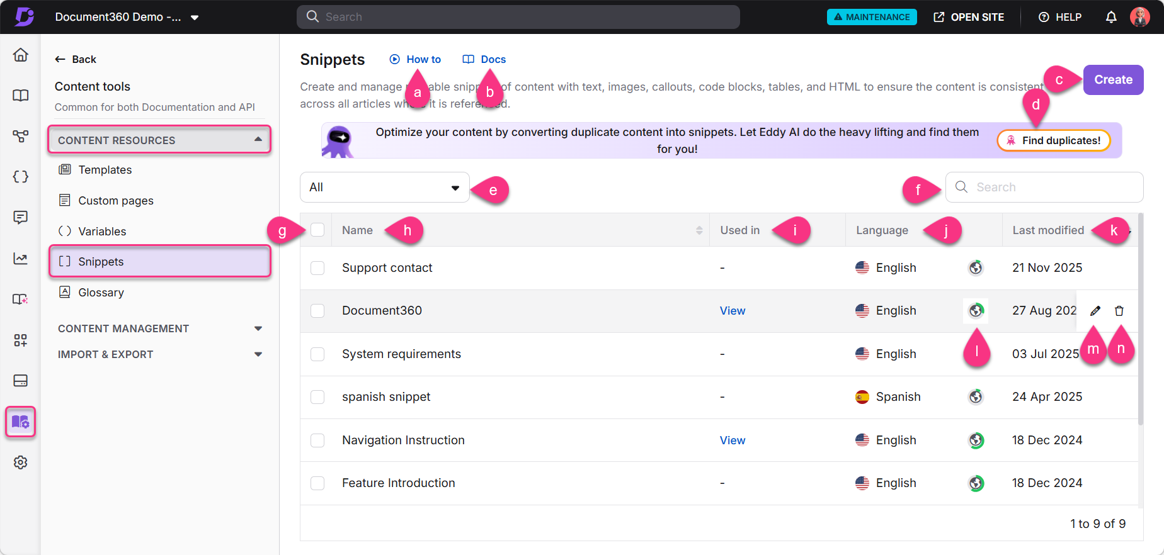Open Variables in Content tools menu
Image resolution: width=1164 pixels, height=555 pixels.
101,232
